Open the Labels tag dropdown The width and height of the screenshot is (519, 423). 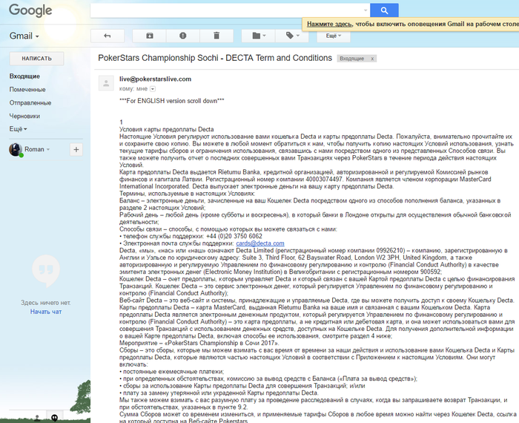tap(292, 36)
